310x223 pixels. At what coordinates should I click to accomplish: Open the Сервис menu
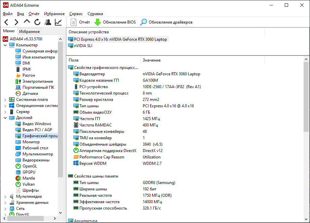click(76, 14)
